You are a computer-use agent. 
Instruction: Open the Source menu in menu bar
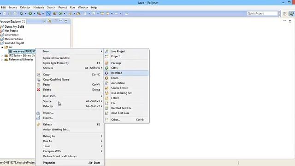(x=13, y=7)
